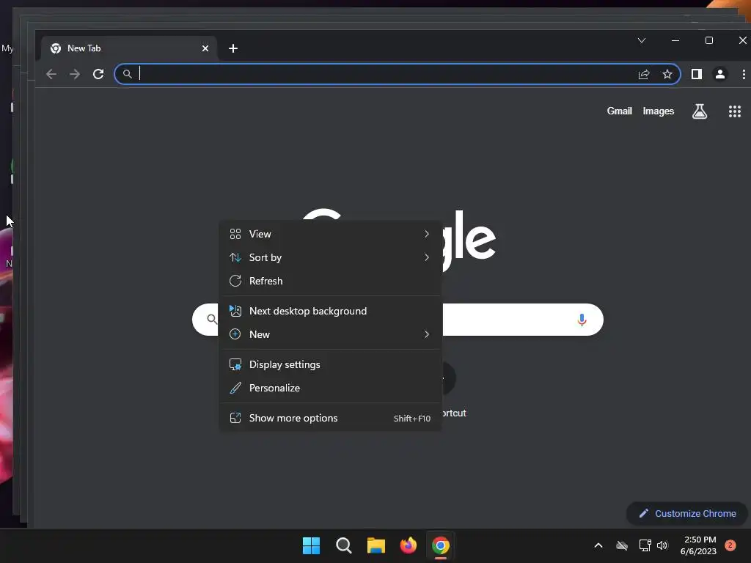The width and height of the screenshot is (751, 563).
Task: Open Windows Start menu
Action: coord(311,545)
